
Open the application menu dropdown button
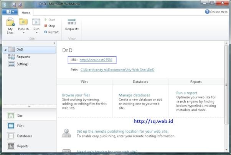(x=10, y=12)
